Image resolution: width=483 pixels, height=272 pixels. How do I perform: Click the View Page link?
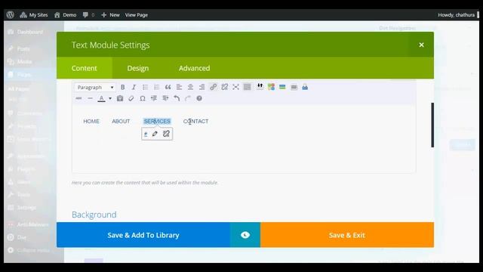(136, 15)
